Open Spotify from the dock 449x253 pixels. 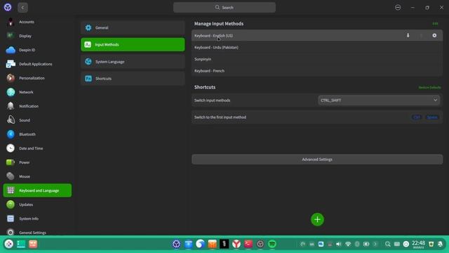(272, 244)
